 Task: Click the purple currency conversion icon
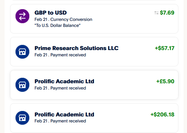pyautogui.click(x=22, y=16)
